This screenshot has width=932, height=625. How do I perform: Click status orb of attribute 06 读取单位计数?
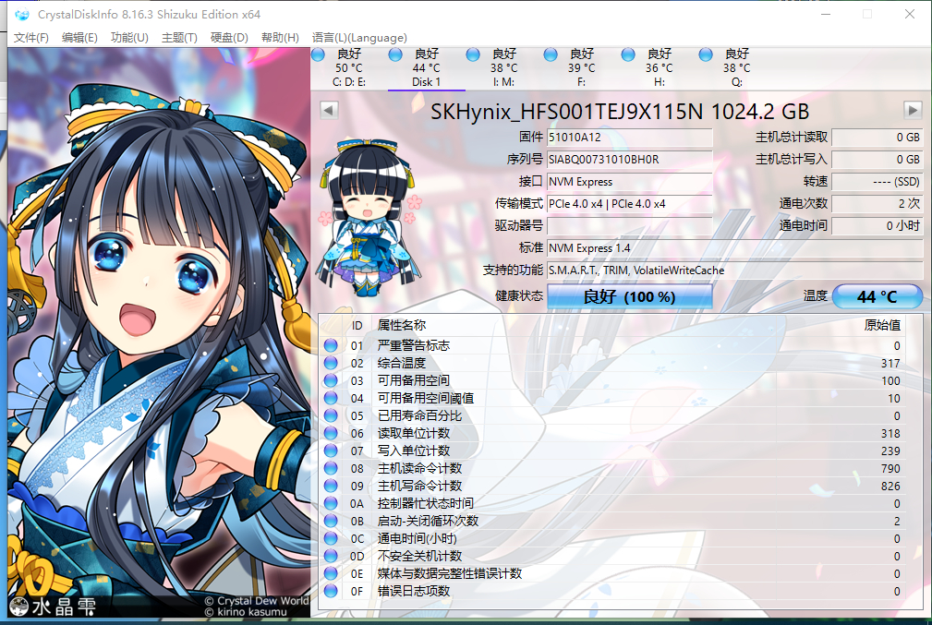click(x=331, y=433)
